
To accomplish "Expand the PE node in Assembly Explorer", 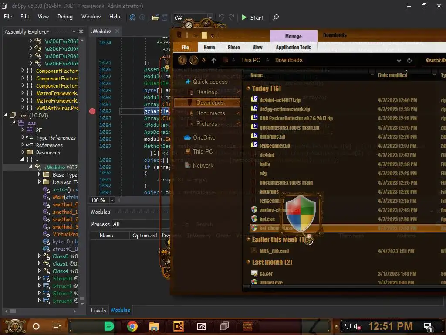I will tap(23, 130).
